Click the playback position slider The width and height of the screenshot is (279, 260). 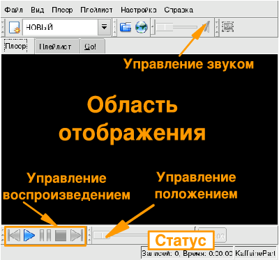(144, 236)
